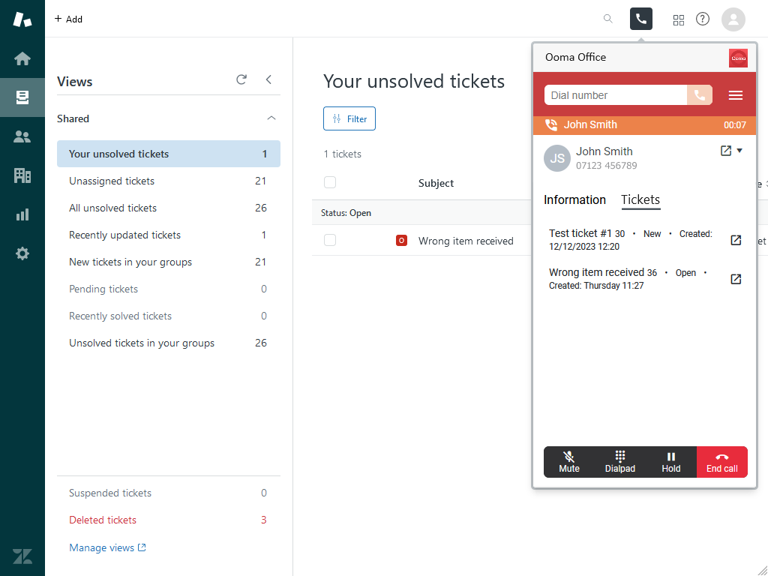This screenshot has height=576, width=768.
Task: Open Admin settings from the sidebar gear
Action: coord(22,253)
